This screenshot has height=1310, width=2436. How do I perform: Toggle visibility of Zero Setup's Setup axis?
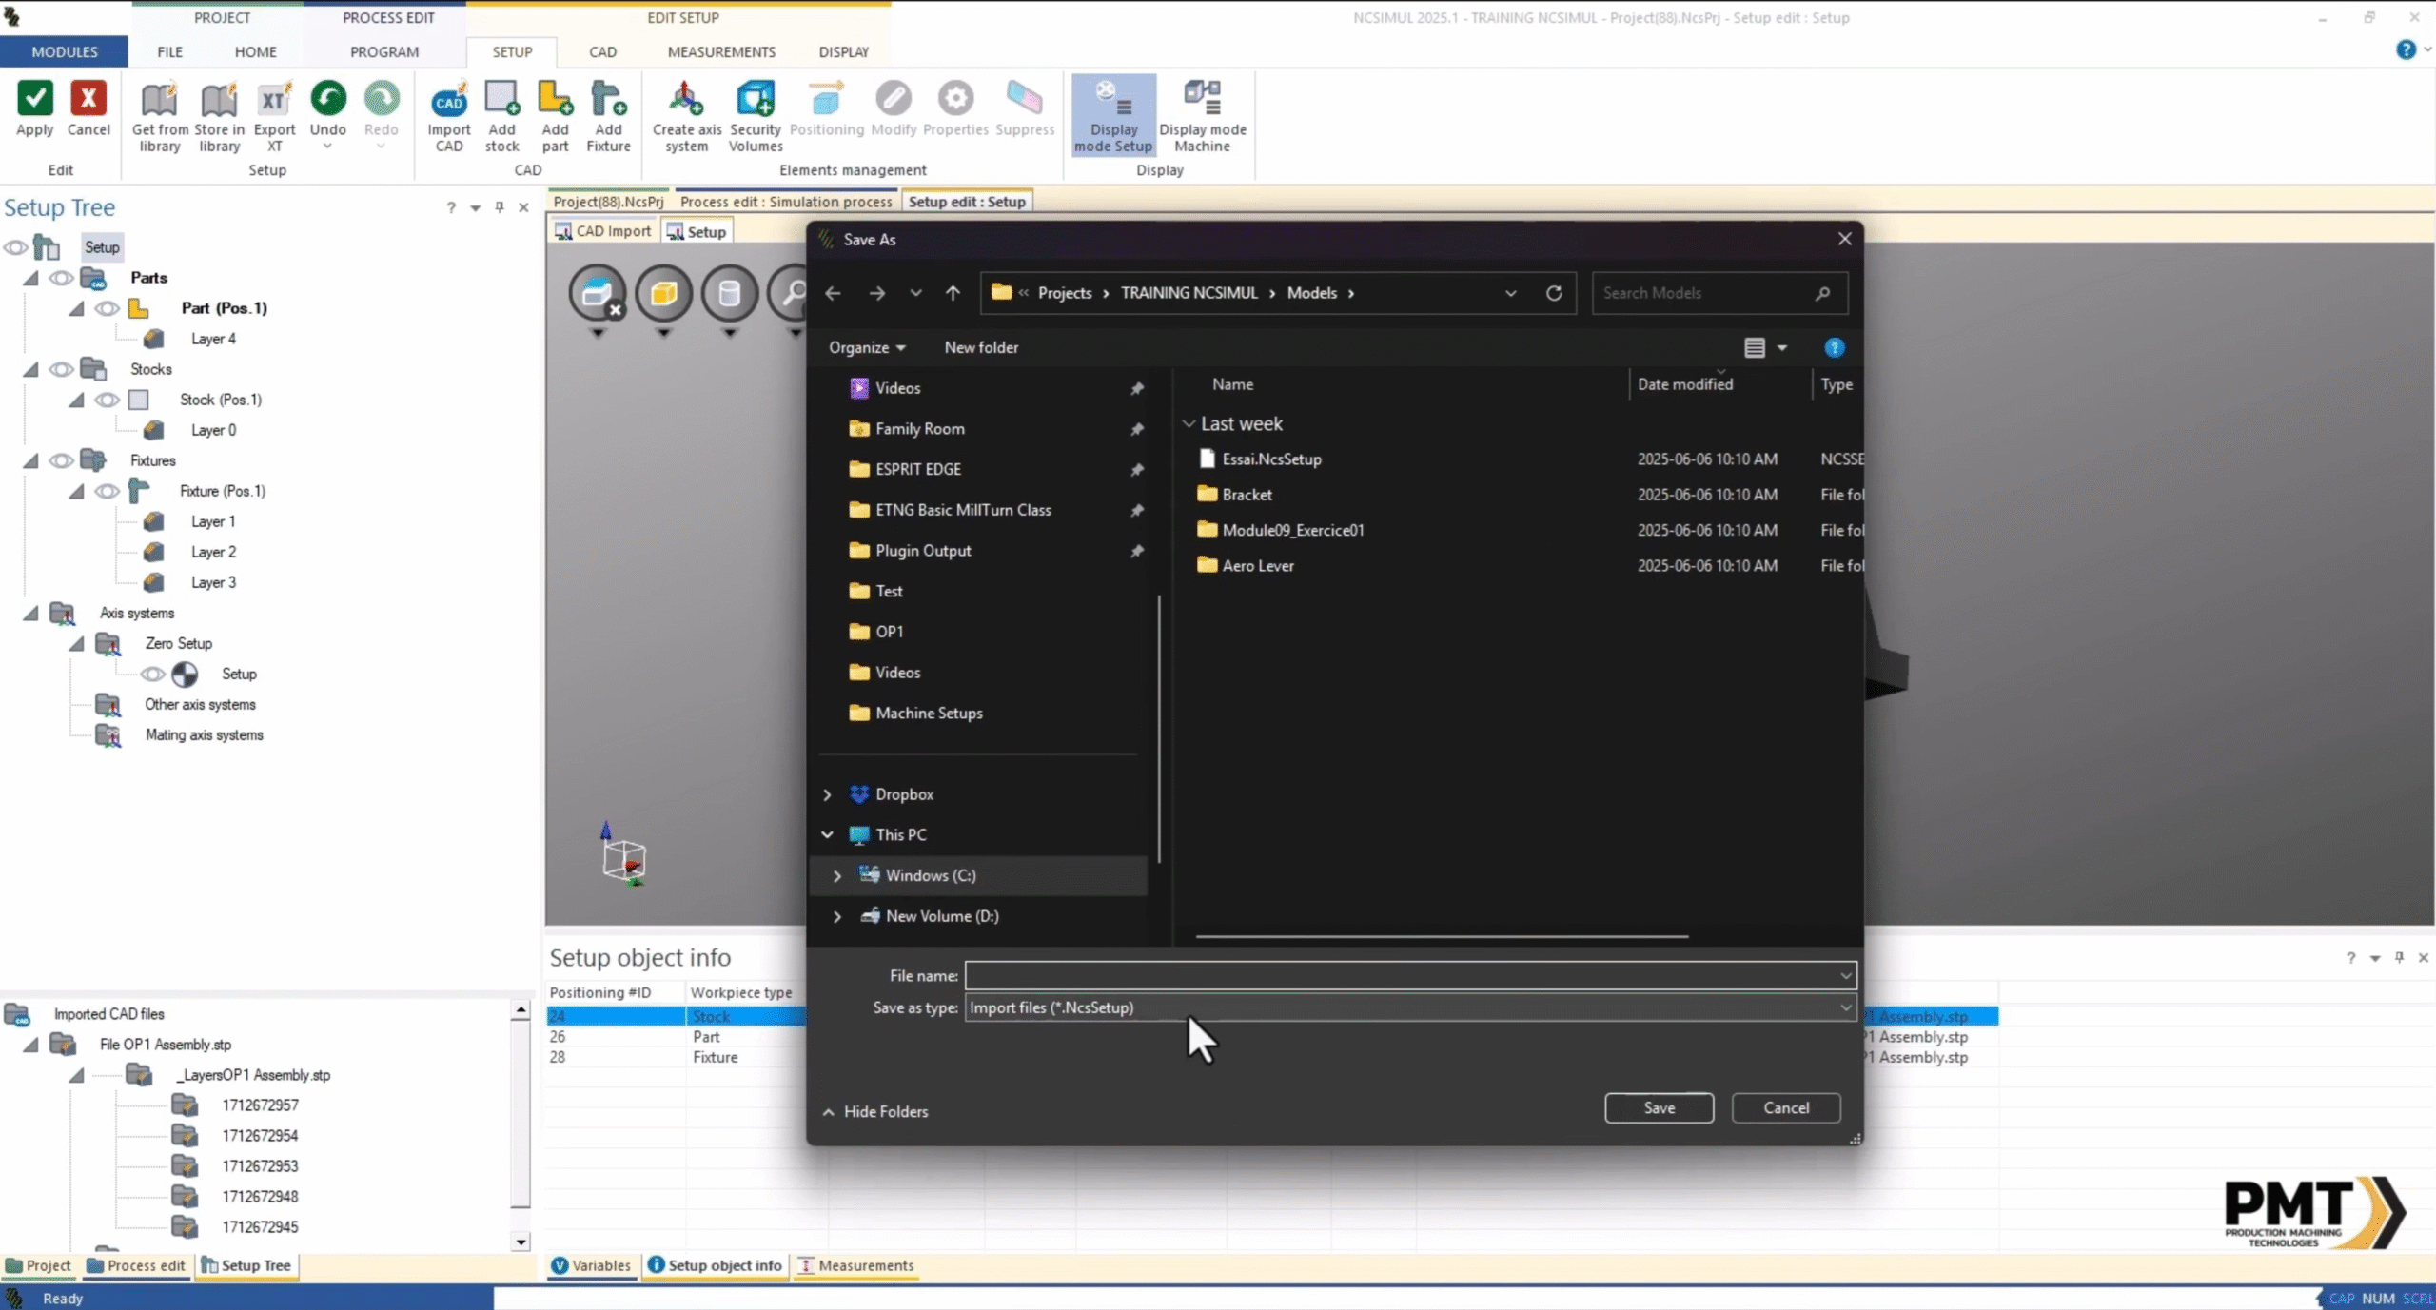point(152,674)
